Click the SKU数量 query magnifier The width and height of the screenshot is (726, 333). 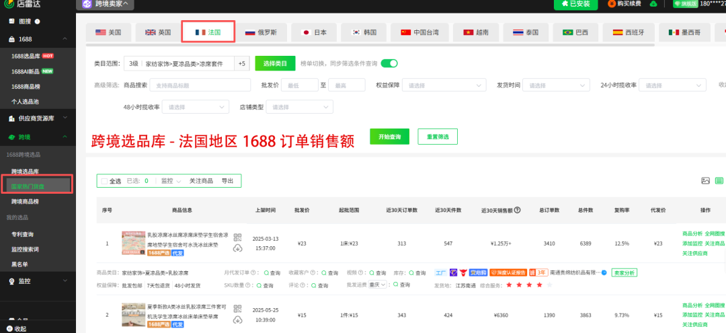259,285
